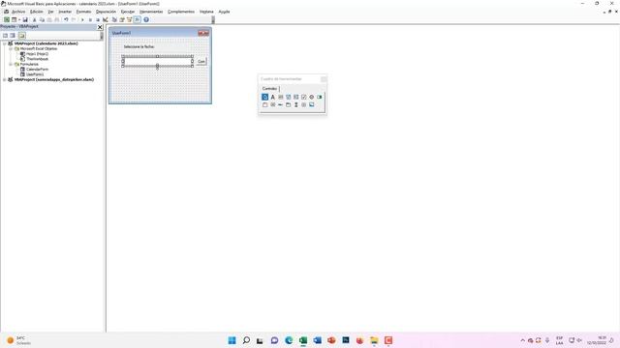Viewport: 620px width, 348px height.
Task: Select the Image control in the toolbox
Action: pyautogui.click(x=312, y=104)
